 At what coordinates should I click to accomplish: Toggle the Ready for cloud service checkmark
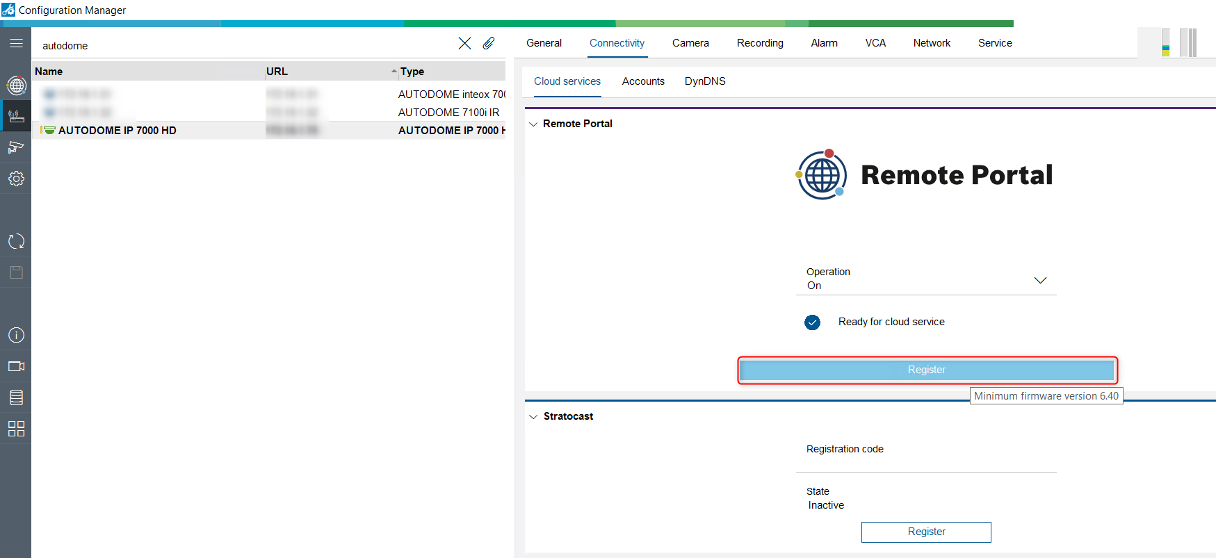coord(812,322)
